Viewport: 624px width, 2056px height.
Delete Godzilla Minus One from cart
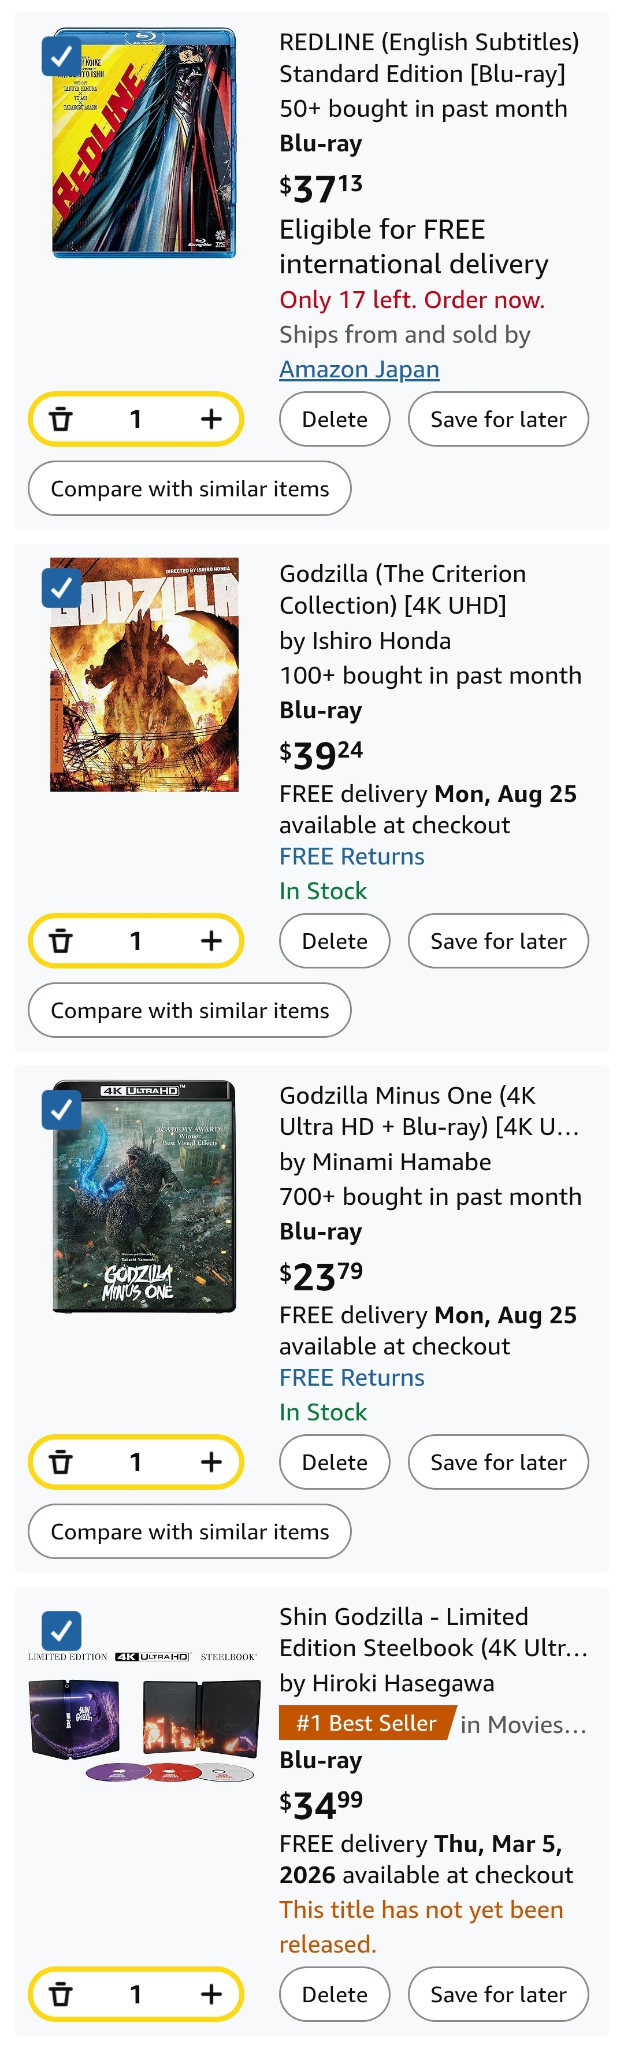click(x=335, y=1462)
